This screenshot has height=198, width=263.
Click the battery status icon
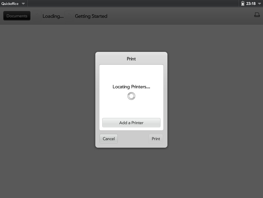(243, 3)
